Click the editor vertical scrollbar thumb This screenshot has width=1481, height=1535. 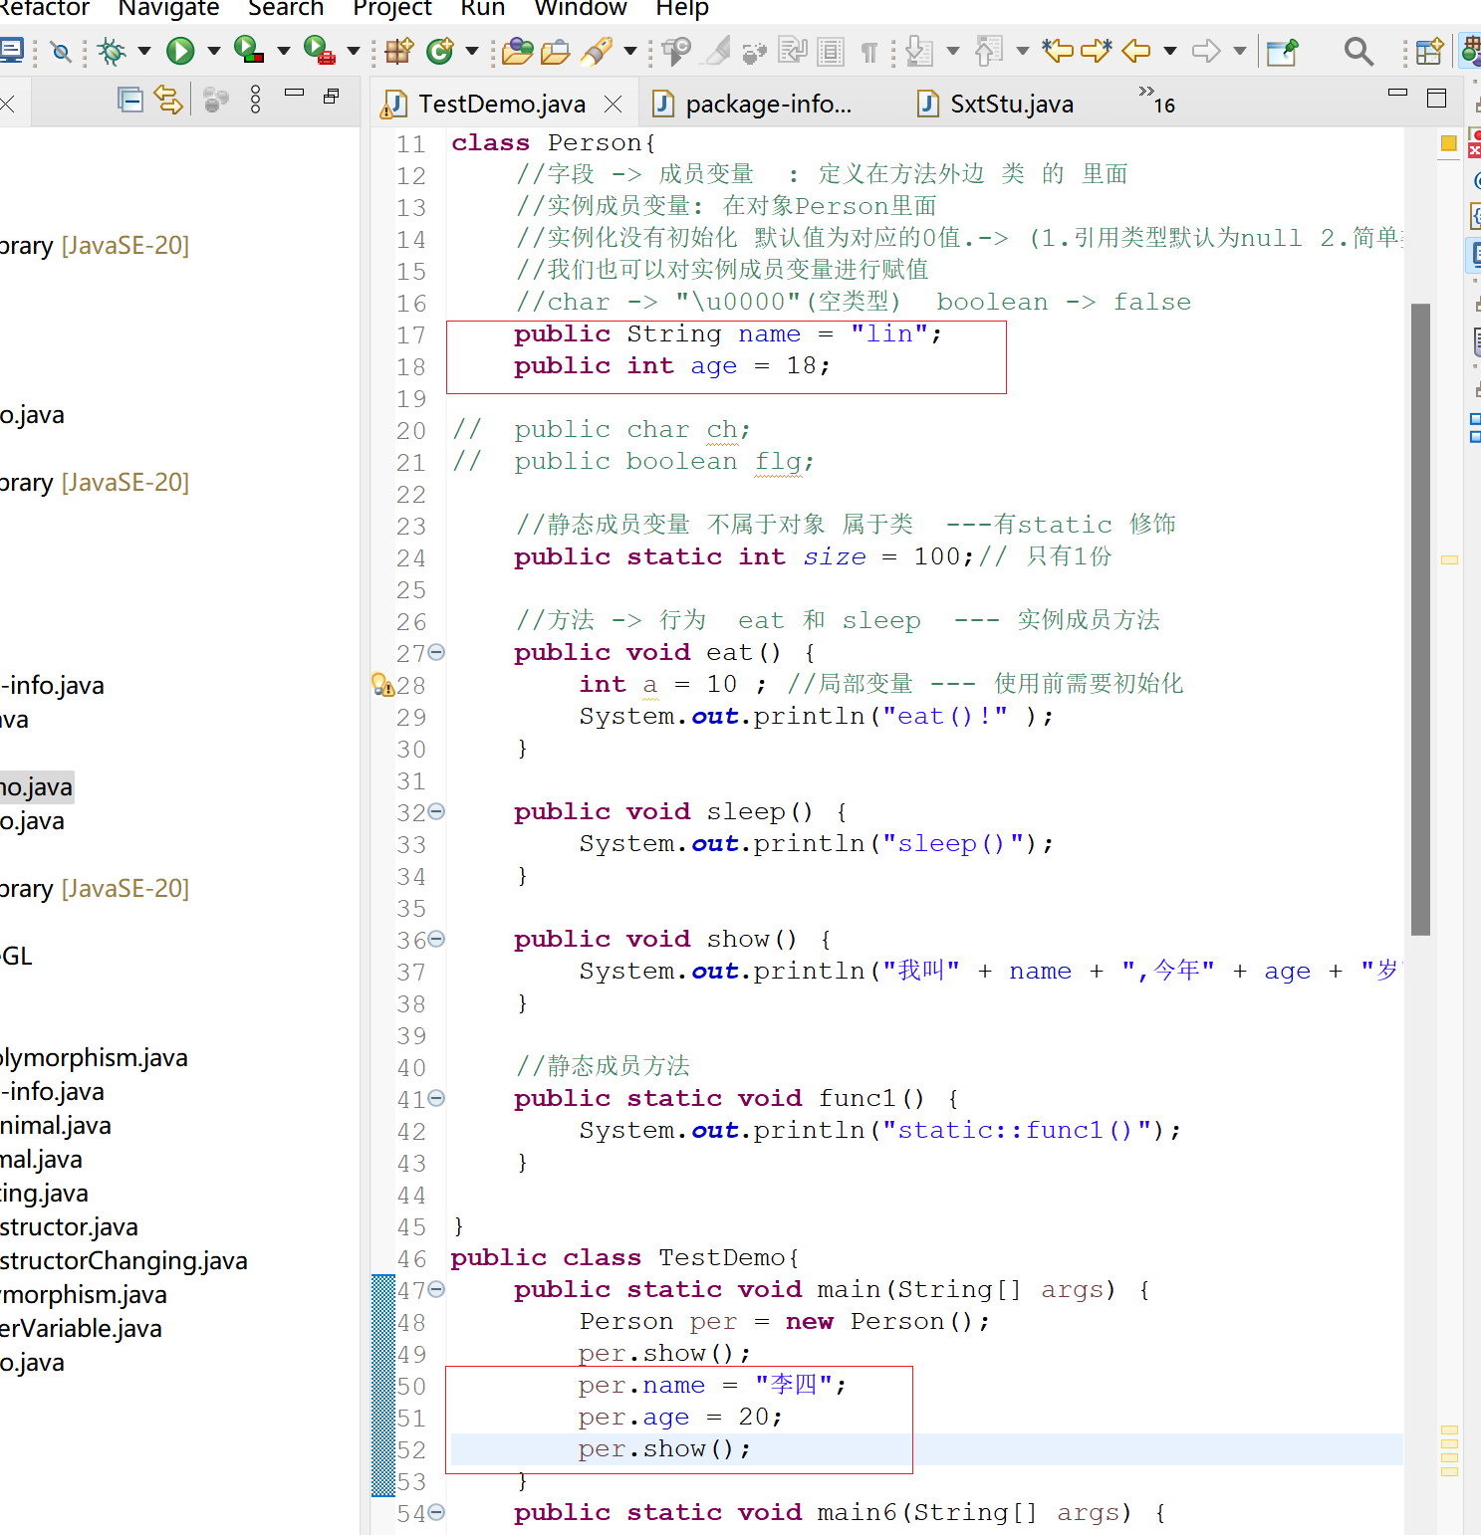coord(1420,617)
